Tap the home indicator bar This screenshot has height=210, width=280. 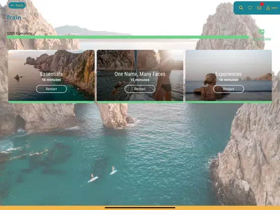point(140,207)
